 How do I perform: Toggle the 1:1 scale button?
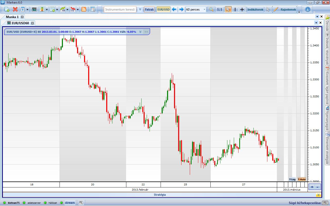219,10
